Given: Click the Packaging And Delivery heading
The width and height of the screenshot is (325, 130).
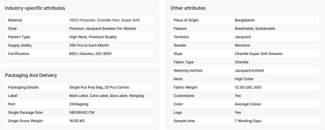Looking at the screenshot, I should (x=31, y=75).
